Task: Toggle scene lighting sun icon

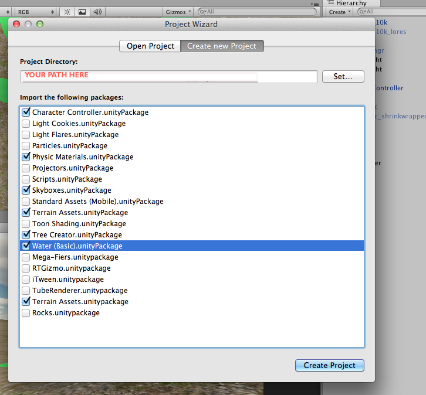Action: [x=67, y=12]
